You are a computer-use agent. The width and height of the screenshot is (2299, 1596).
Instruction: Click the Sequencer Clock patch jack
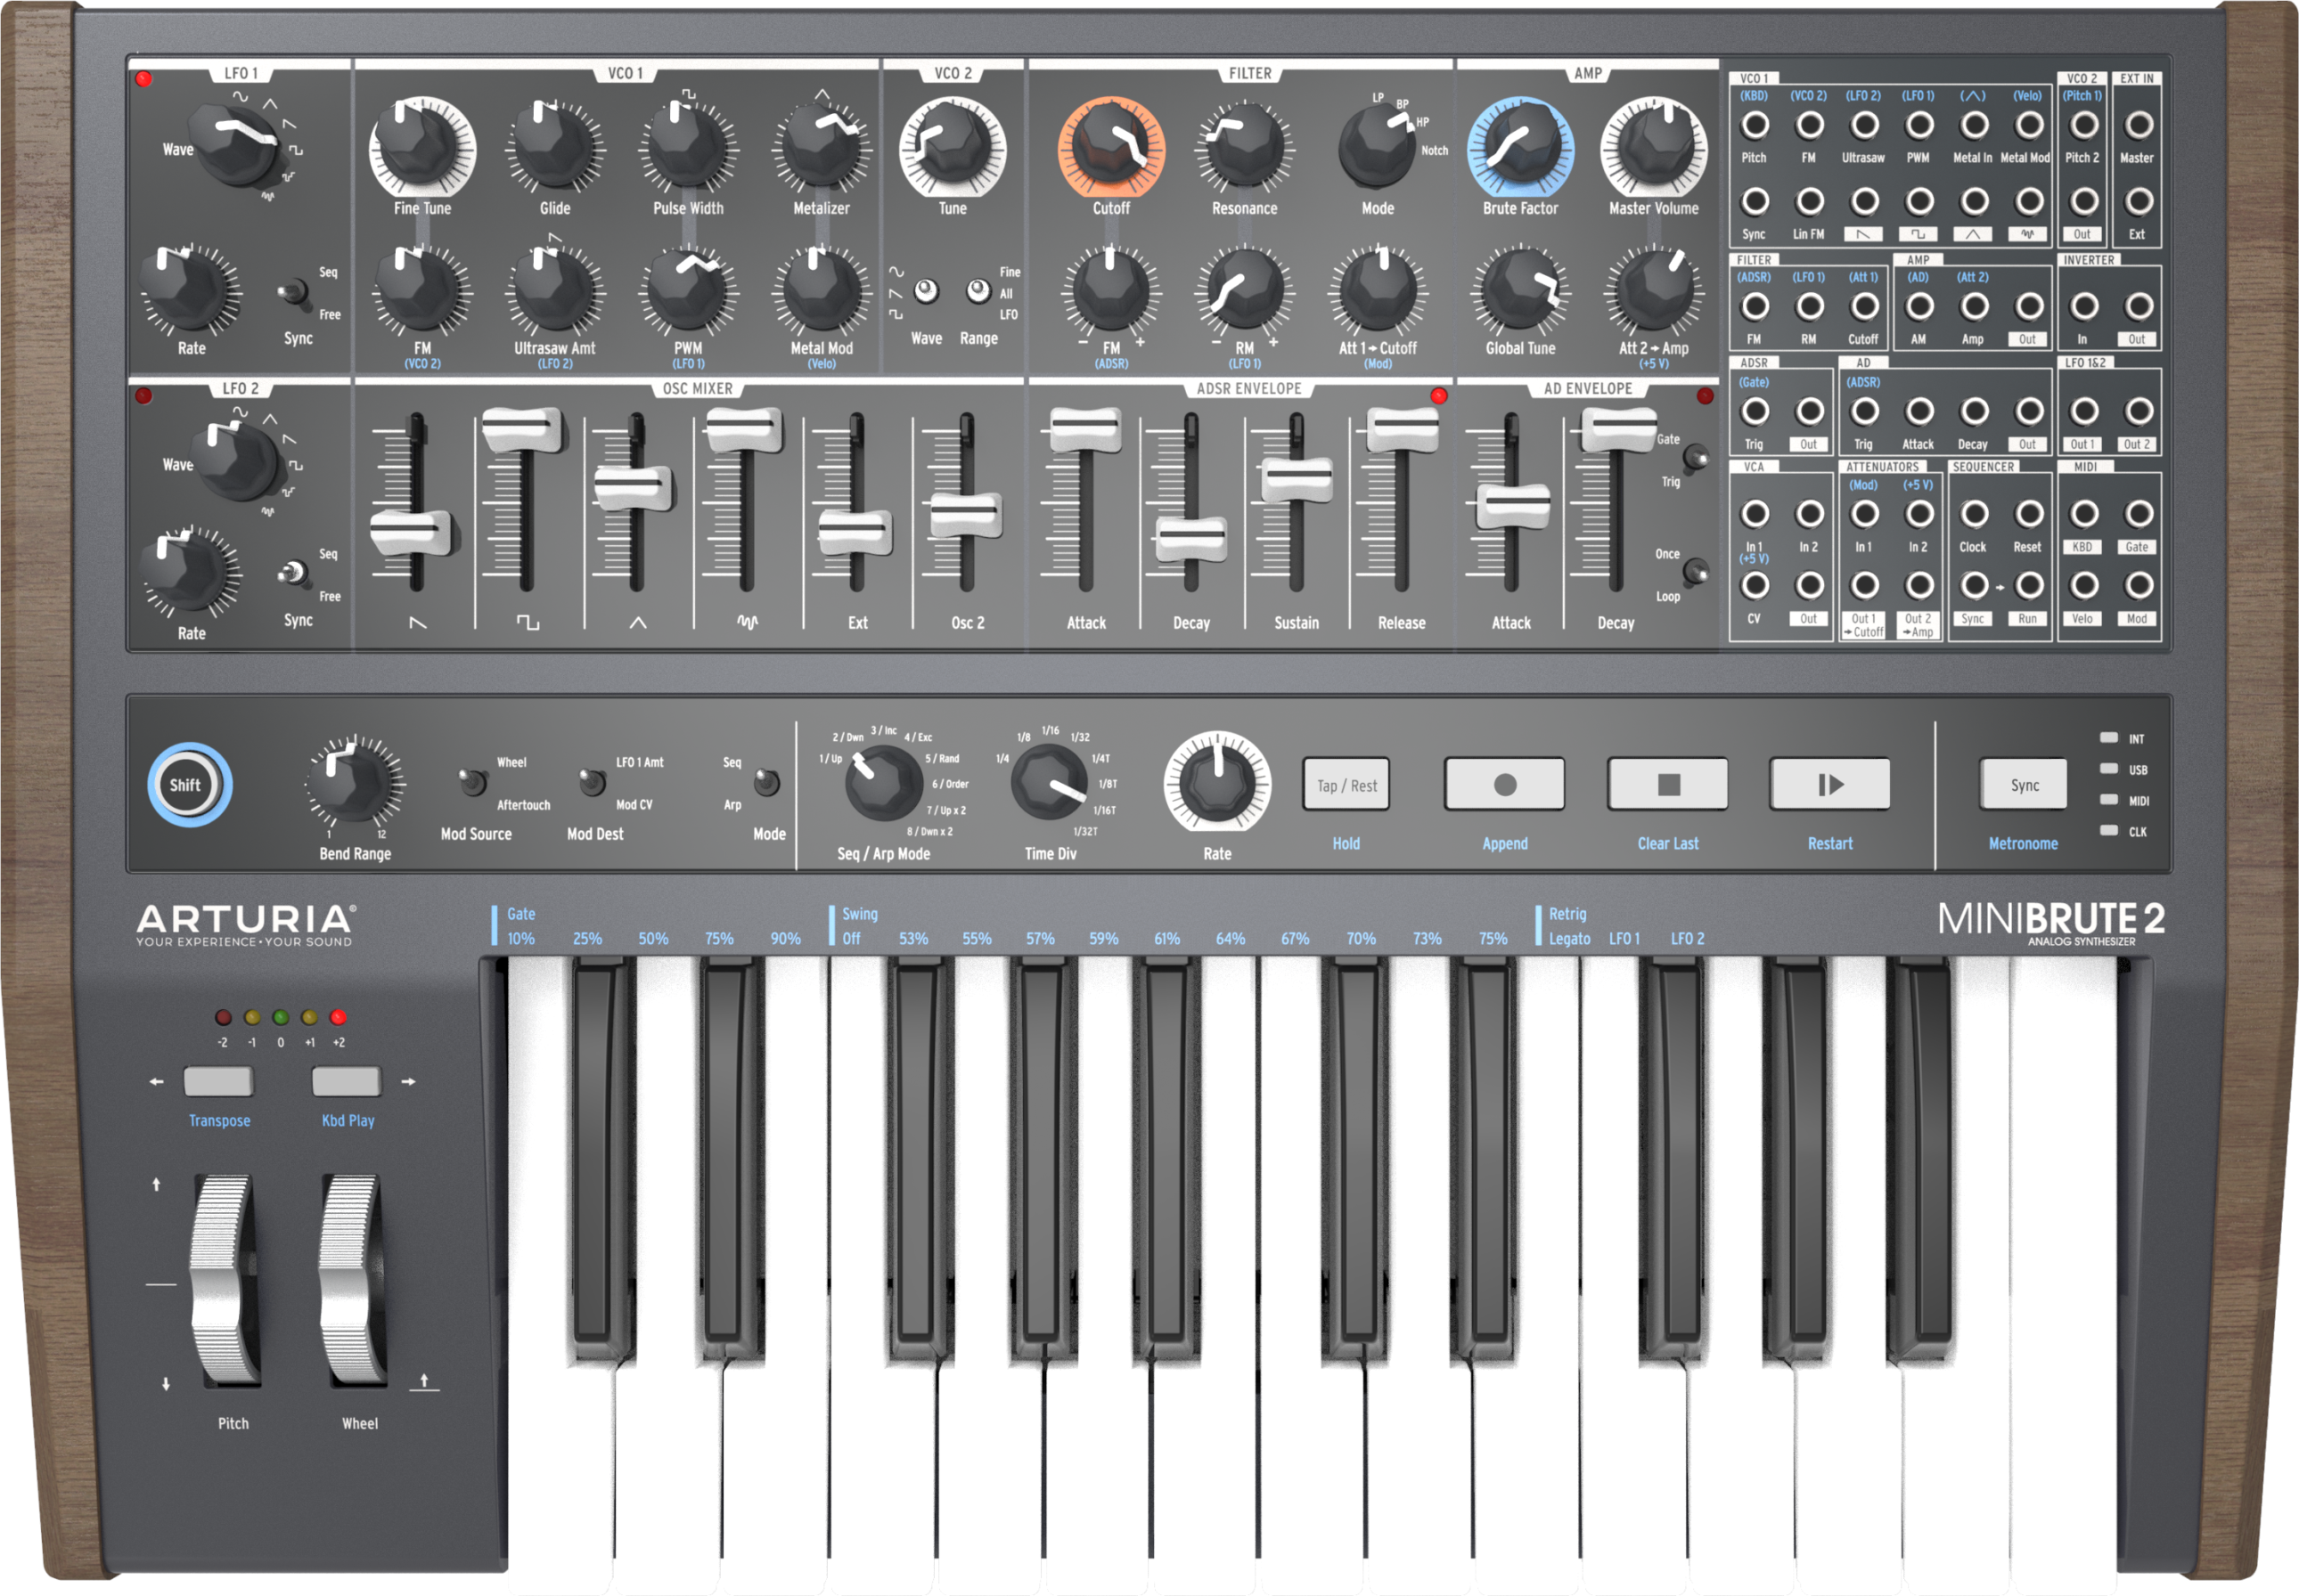point(1974,514)
